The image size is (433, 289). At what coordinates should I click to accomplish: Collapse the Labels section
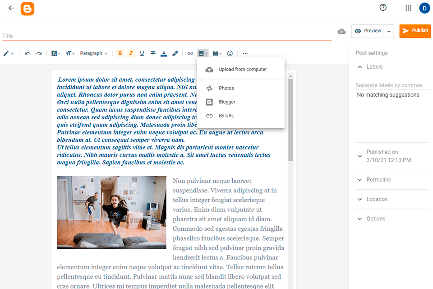(359, 67)
